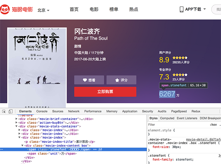
Task: Open the 北京 city dropdown
Action: (44, 10)
